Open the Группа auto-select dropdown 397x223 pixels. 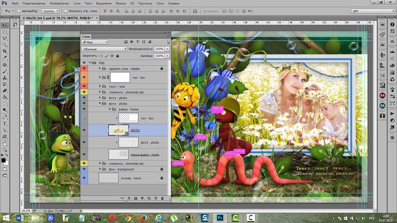tap(50, 11)
